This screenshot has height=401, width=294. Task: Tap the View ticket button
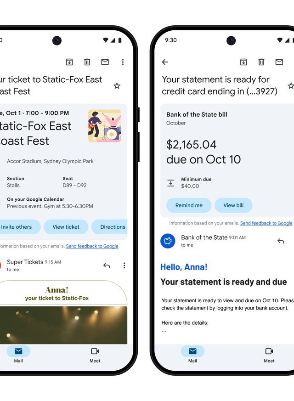(x=66, y=227)
